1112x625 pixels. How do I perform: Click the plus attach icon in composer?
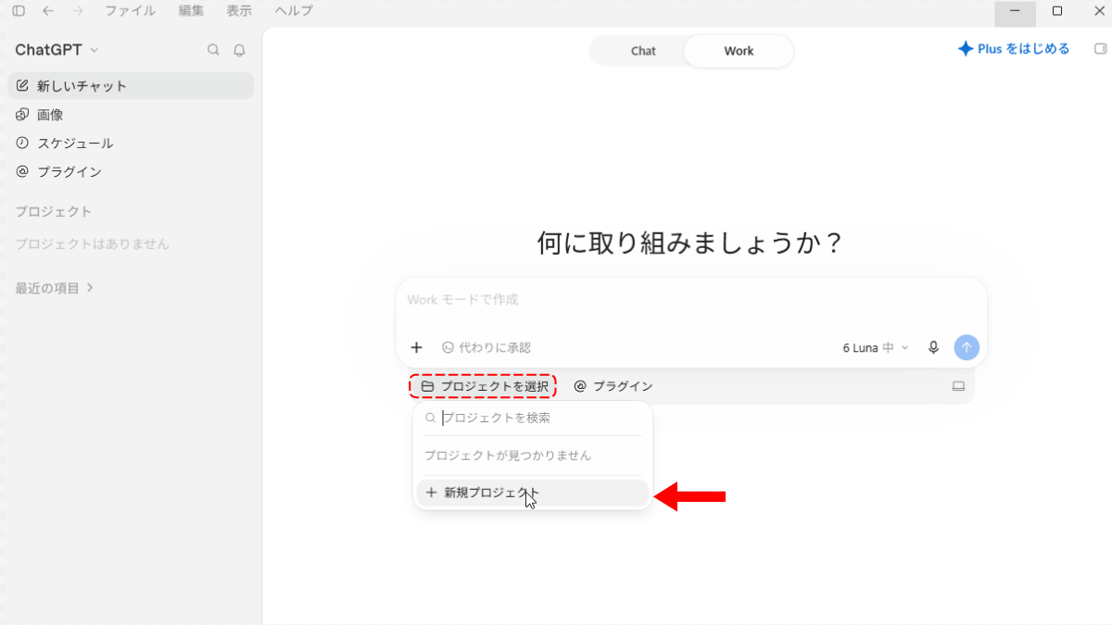(x=416, y=347)
